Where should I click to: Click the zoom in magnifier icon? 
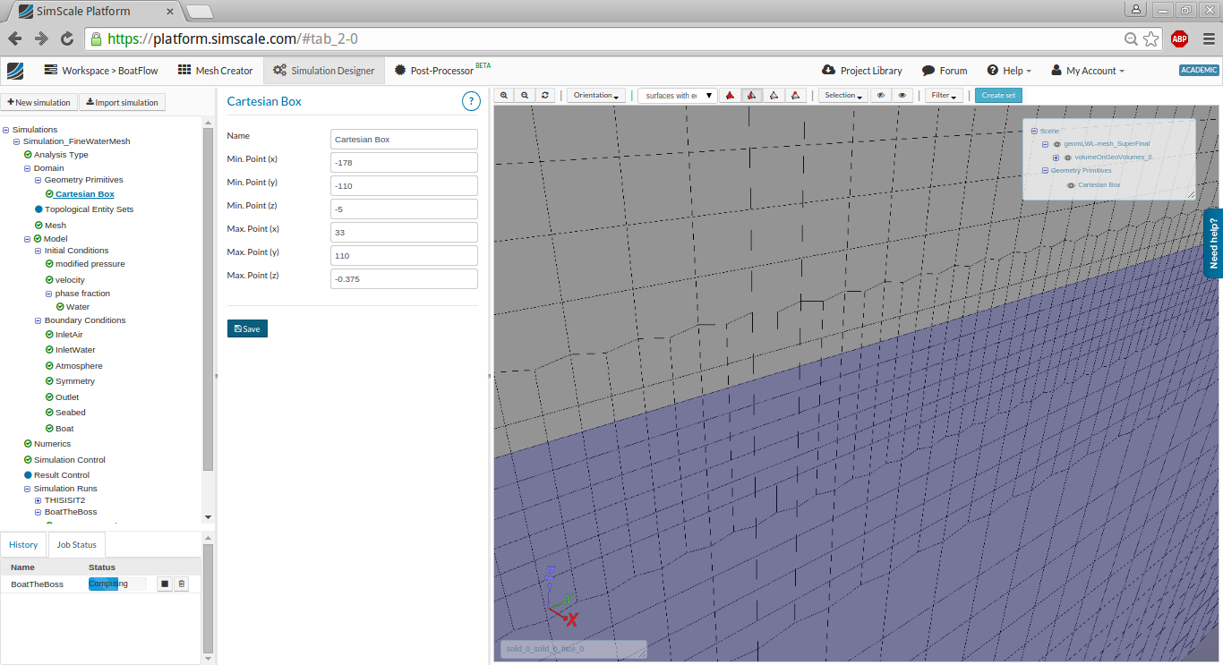[x=504, y=96]
